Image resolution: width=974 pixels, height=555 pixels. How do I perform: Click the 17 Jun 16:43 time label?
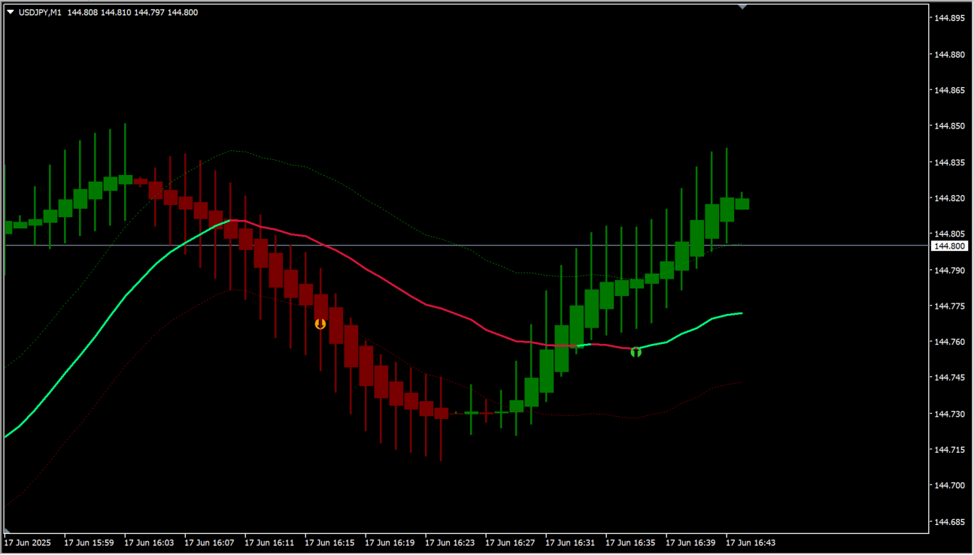[x=751, y=541]
